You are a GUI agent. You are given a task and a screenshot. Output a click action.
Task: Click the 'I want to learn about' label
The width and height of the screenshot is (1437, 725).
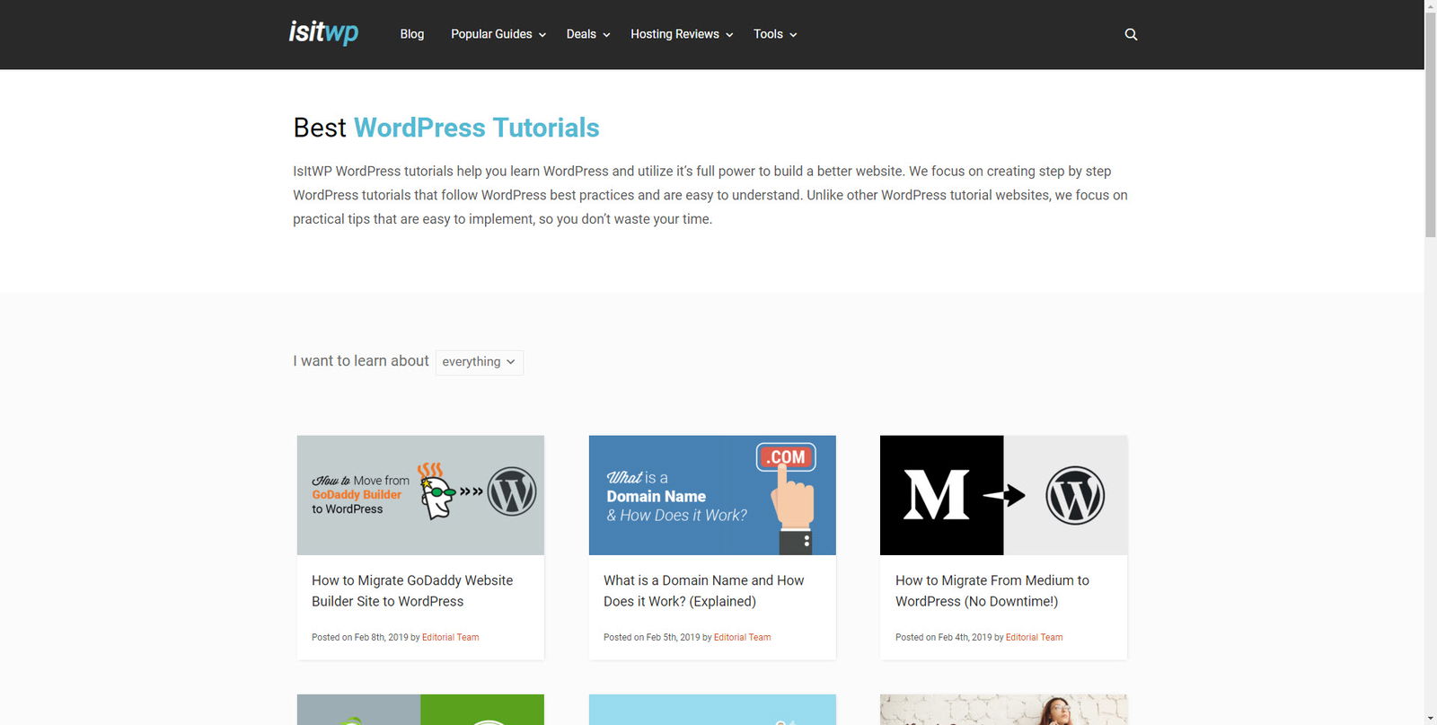pos(361,361)
